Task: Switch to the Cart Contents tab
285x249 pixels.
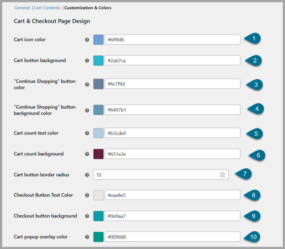Action: point(47,8)
